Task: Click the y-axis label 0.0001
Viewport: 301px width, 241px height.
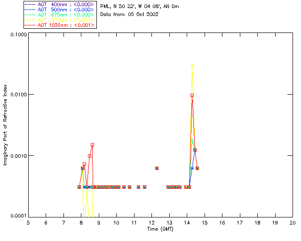Action: (19, 216)
